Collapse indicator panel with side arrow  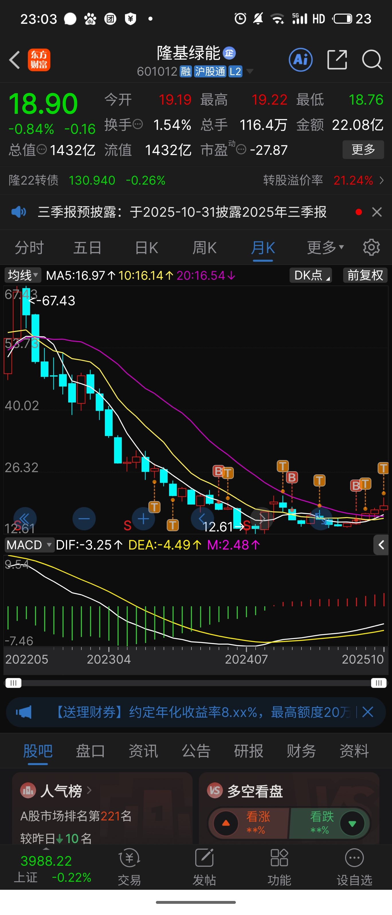[381, 545]
